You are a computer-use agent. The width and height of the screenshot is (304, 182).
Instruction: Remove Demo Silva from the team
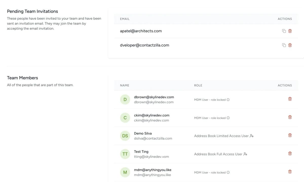coord(290,135)
